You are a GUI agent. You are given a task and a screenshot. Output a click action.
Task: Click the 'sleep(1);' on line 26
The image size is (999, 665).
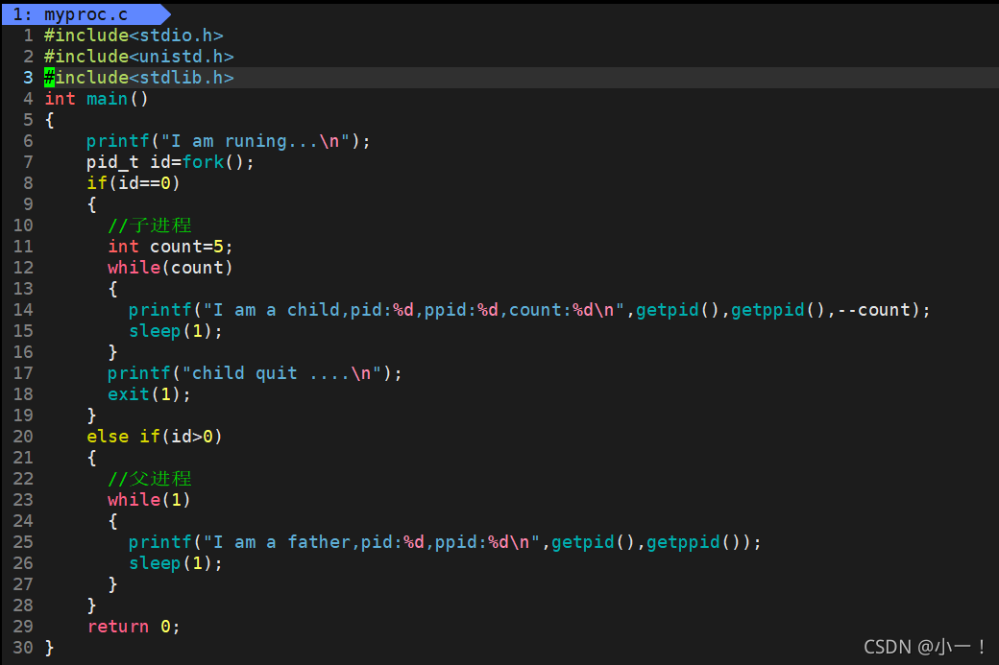tap(176, 563)
